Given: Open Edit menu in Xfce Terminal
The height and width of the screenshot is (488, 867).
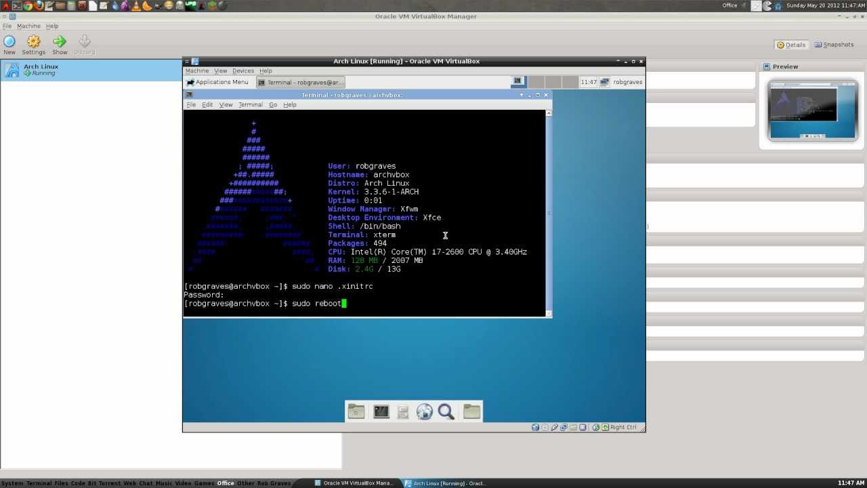Looking at the screenshot, I should pos(207,104).
